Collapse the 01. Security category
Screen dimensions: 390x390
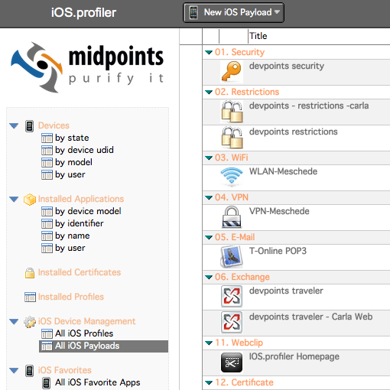click(x=209, y=53)
